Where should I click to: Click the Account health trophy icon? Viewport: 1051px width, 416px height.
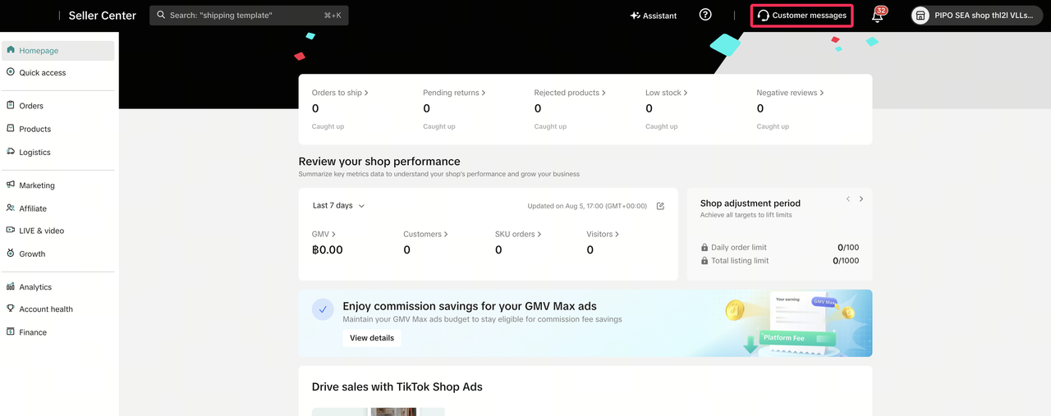pyautogui.click(x=11, y=309)
